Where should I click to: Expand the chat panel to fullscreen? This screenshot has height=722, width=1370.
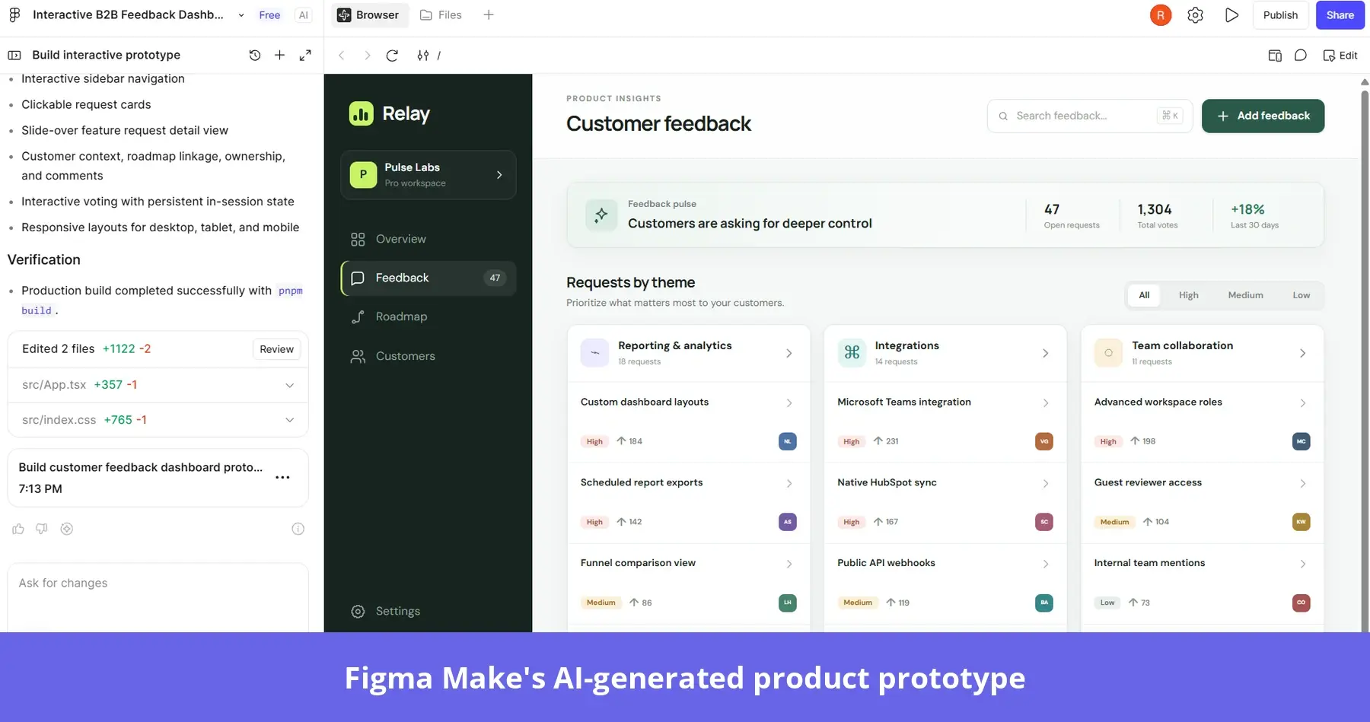pos(305,55)
